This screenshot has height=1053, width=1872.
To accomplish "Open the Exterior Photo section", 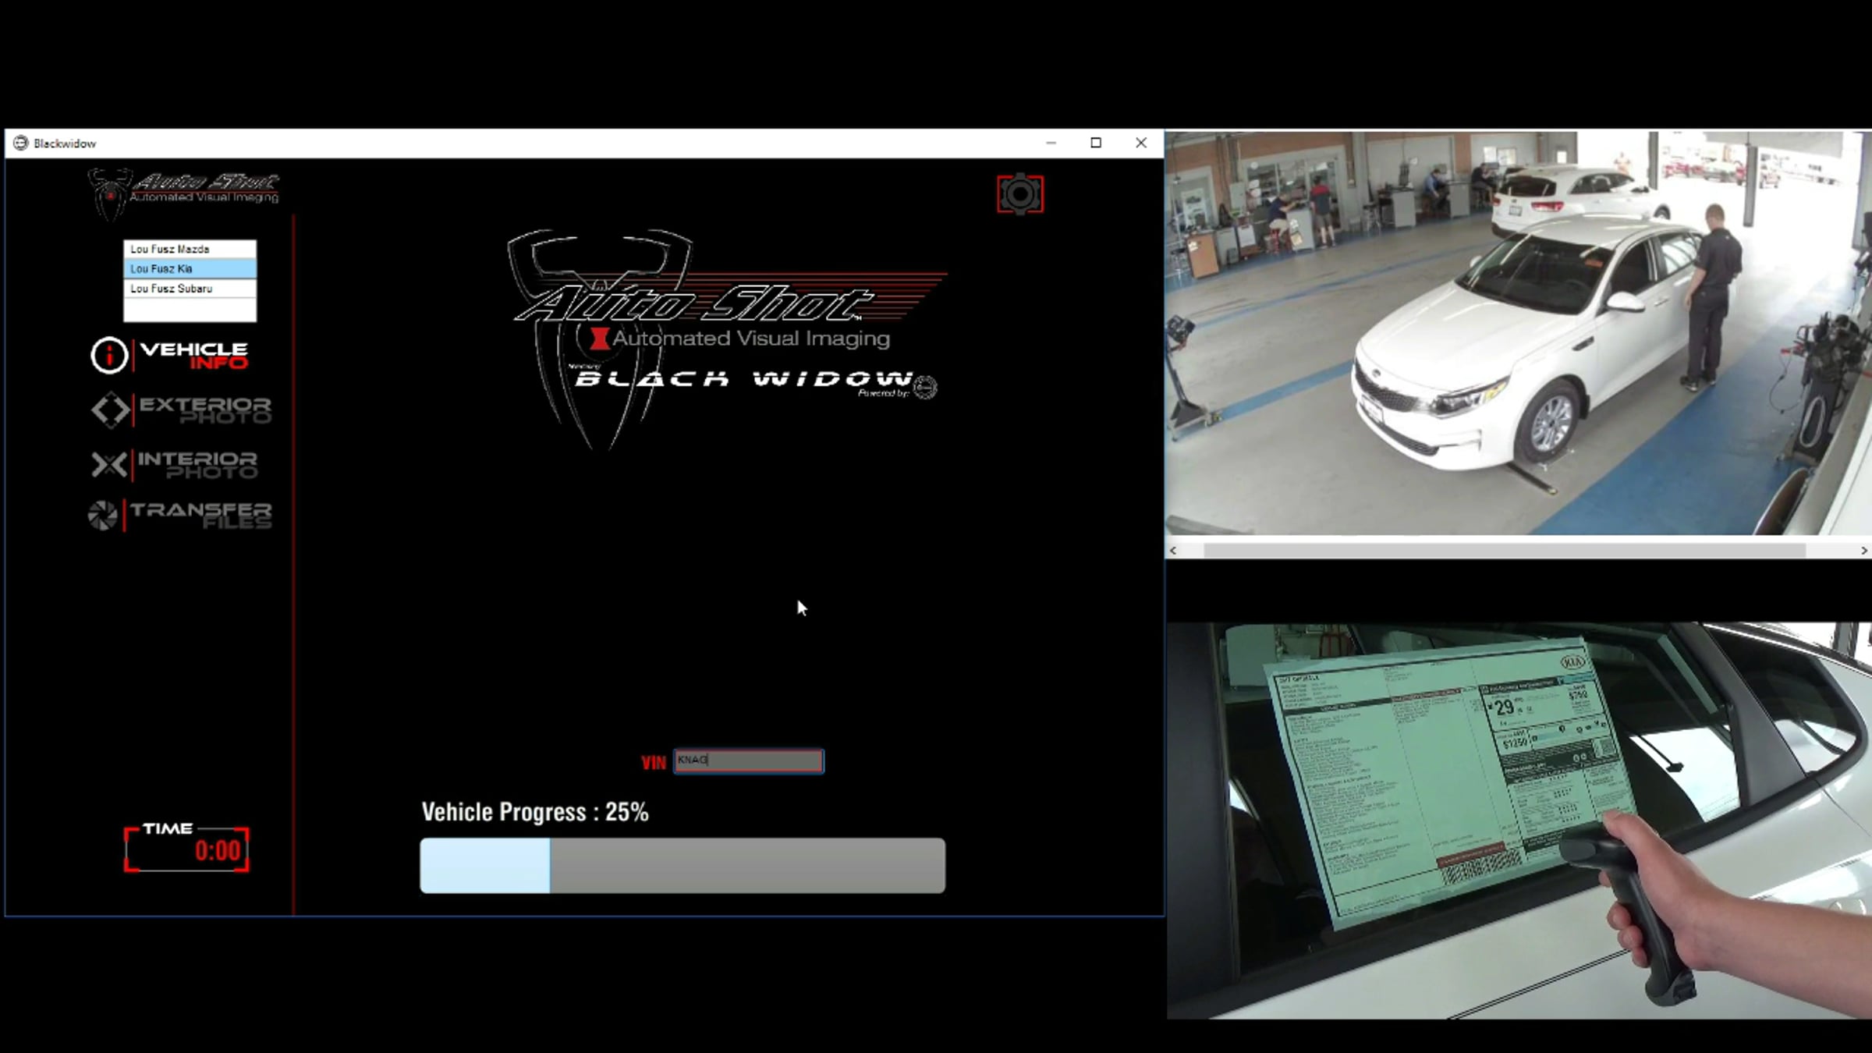I will click(181, 409).
